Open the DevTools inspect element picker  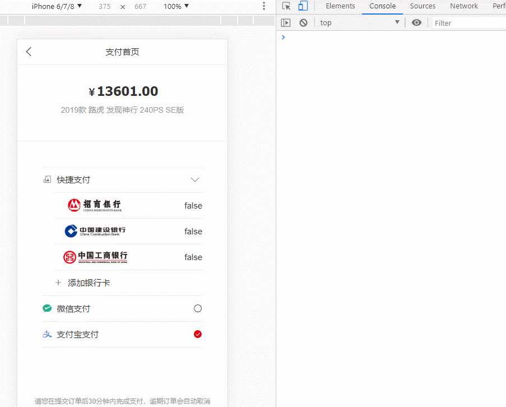286,6
